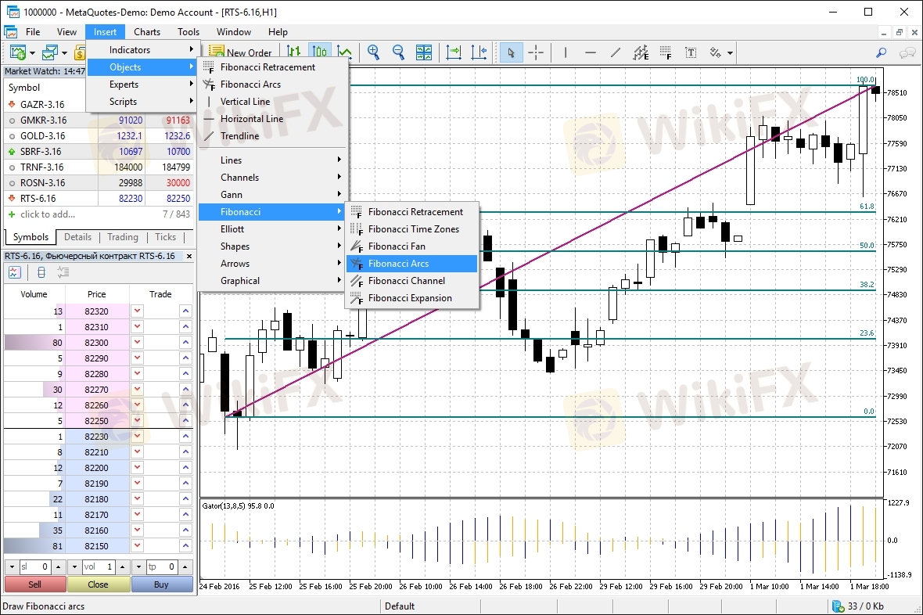Screen dimensions: 923x615
Task: Decrease the vol value with down arrow
Action: (x=74, y=566)
